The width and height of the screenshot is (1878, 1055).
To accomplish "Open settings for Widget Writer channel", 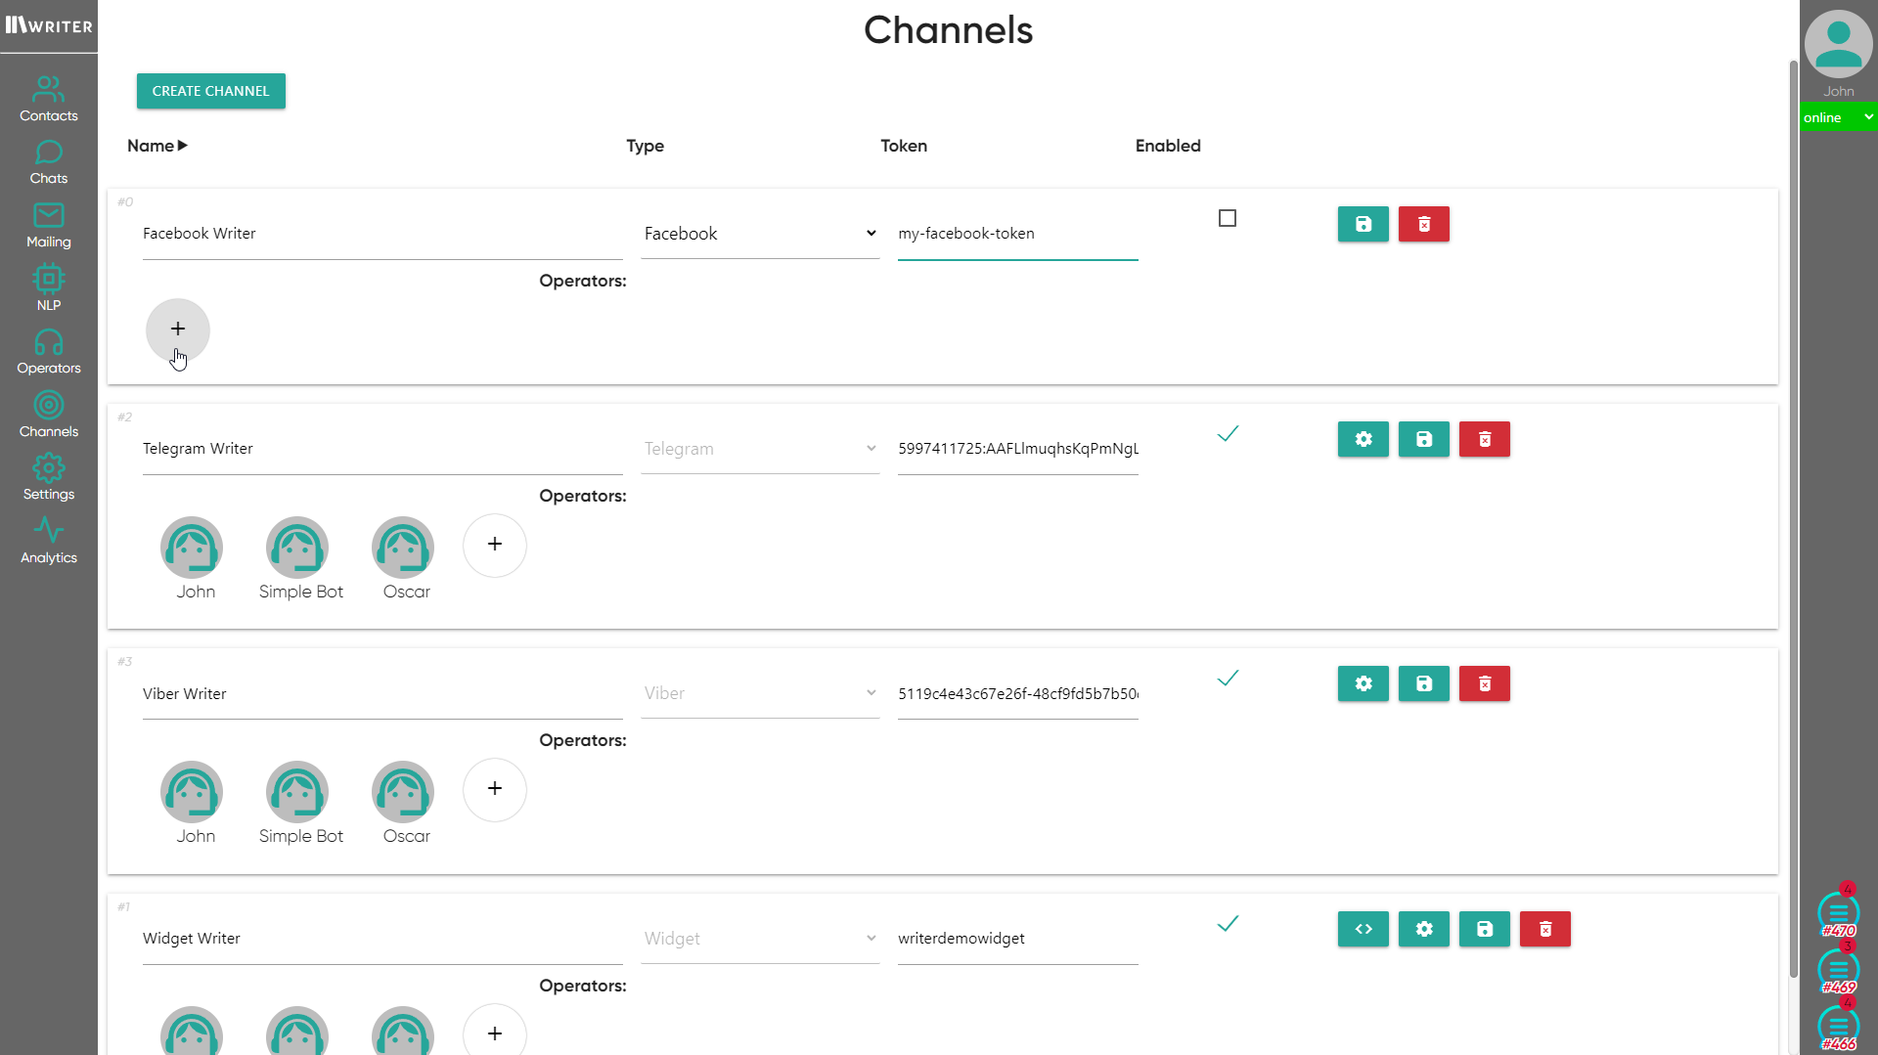I will [x=1424, y=929].
